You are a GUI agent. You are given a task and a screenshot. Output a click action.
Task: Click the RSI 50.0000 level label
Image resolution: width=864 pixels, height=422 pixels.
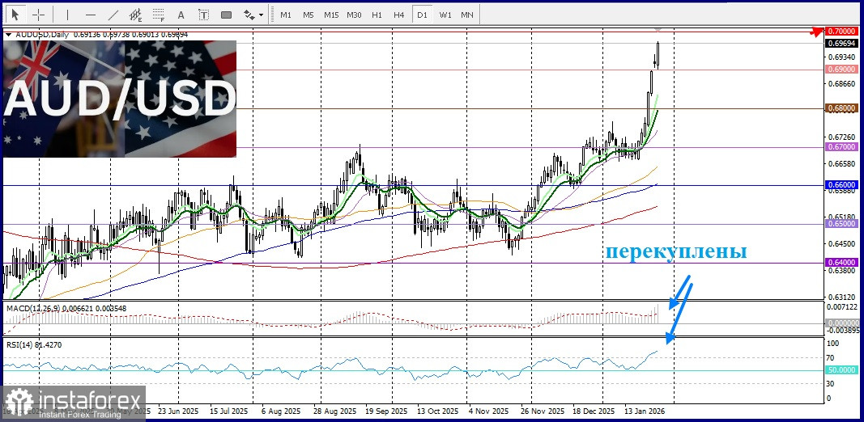click(x=841, y=370)
